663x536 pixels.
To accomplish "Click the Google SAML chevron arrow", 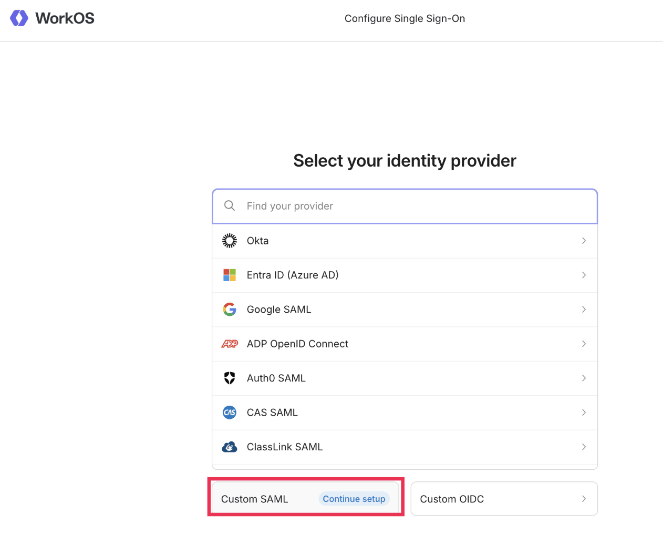I will pyautogui.click(x=584, y=310).
